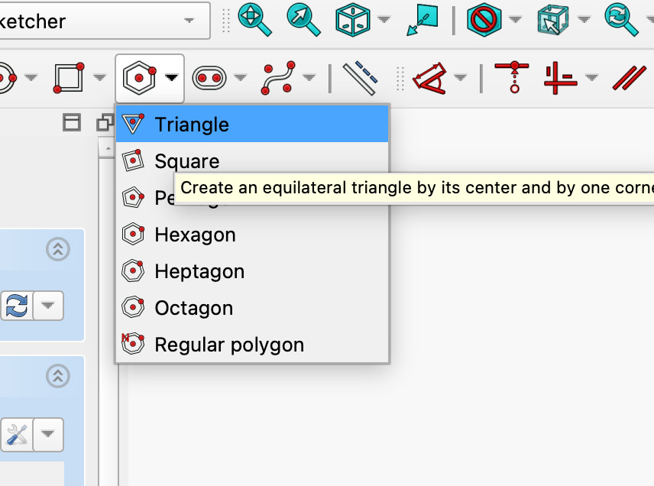Click the Fit All zoom icon

(255, 20)
